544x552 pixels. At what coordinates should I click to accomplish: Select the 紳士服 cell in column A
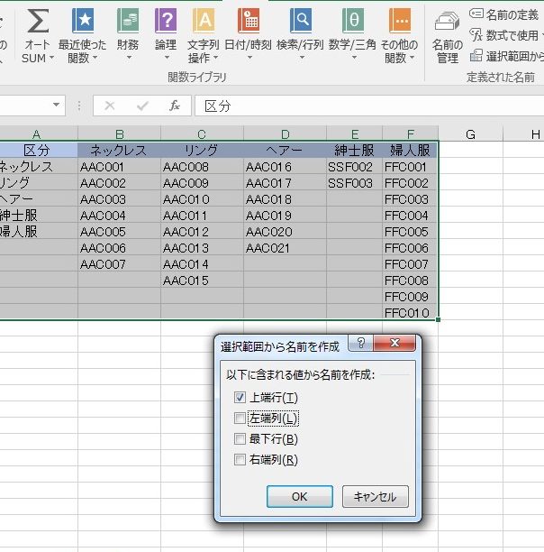click(39, 215)
